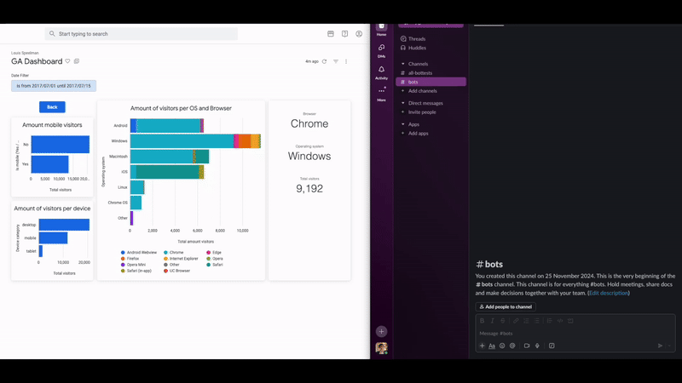Toggle italic formatting in message composer
Image resolution: width=682 pixels, height=383 pixels.
(x=493, y=321)
